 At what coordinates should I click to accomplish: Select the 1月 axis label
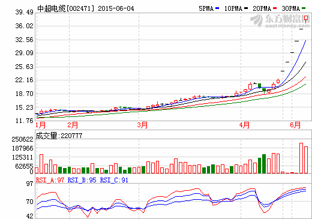[40, 125]
